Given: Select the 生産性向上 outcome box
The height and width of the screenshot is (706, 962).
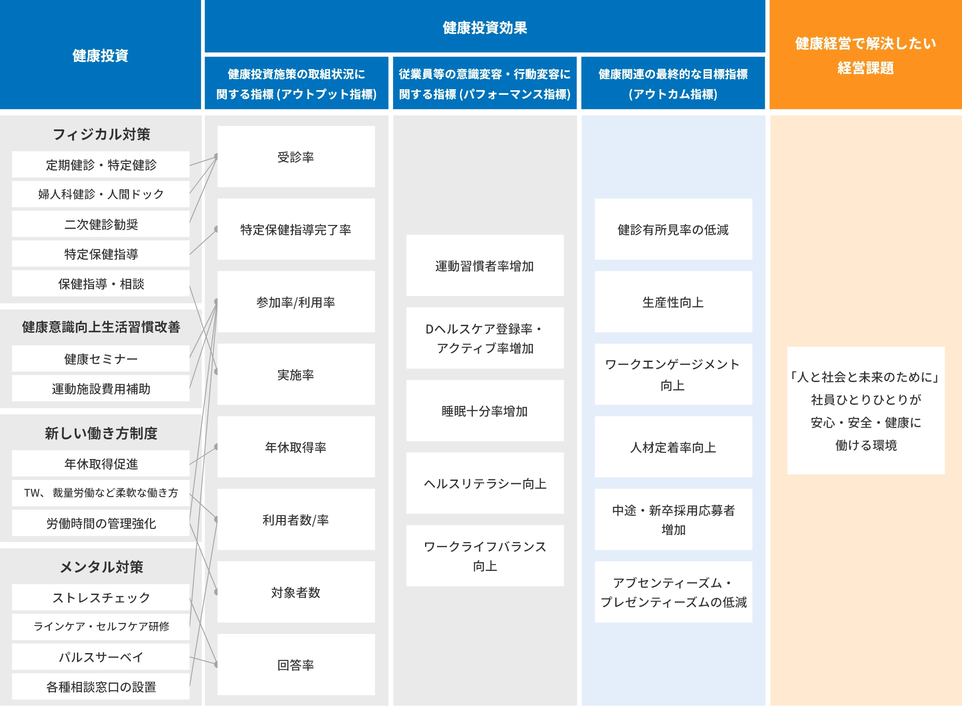Looking at the screenshot, I should pyautogui.click(x=673, y=302).
